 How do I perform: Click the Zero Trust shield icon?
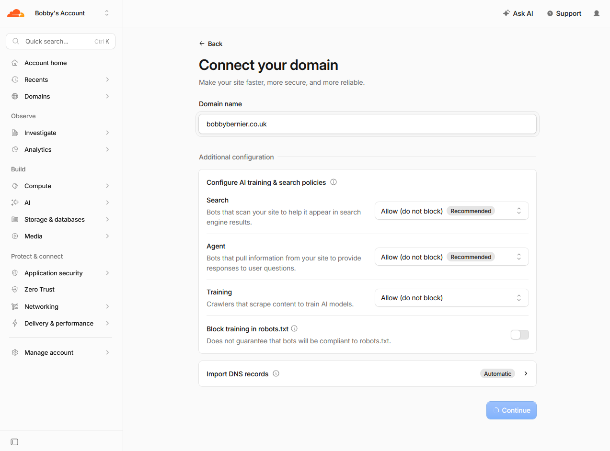(15, 289)
